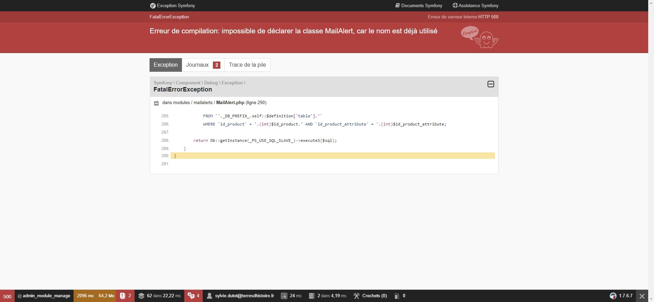Click the icon beside the 0 counter in the toolbar
This screenshot has width=654, height=302.
click(397, 296)
